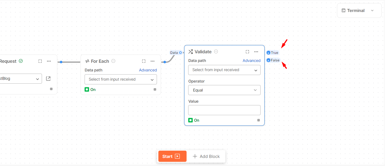This screenshot has height=166, width=385.
Task: Open the Request block three-dot menu
Action: (x=49, y=61)
